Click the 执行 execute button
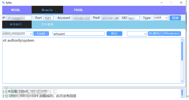The height and width of the screenshot is (100, 189). click(114, 34)
